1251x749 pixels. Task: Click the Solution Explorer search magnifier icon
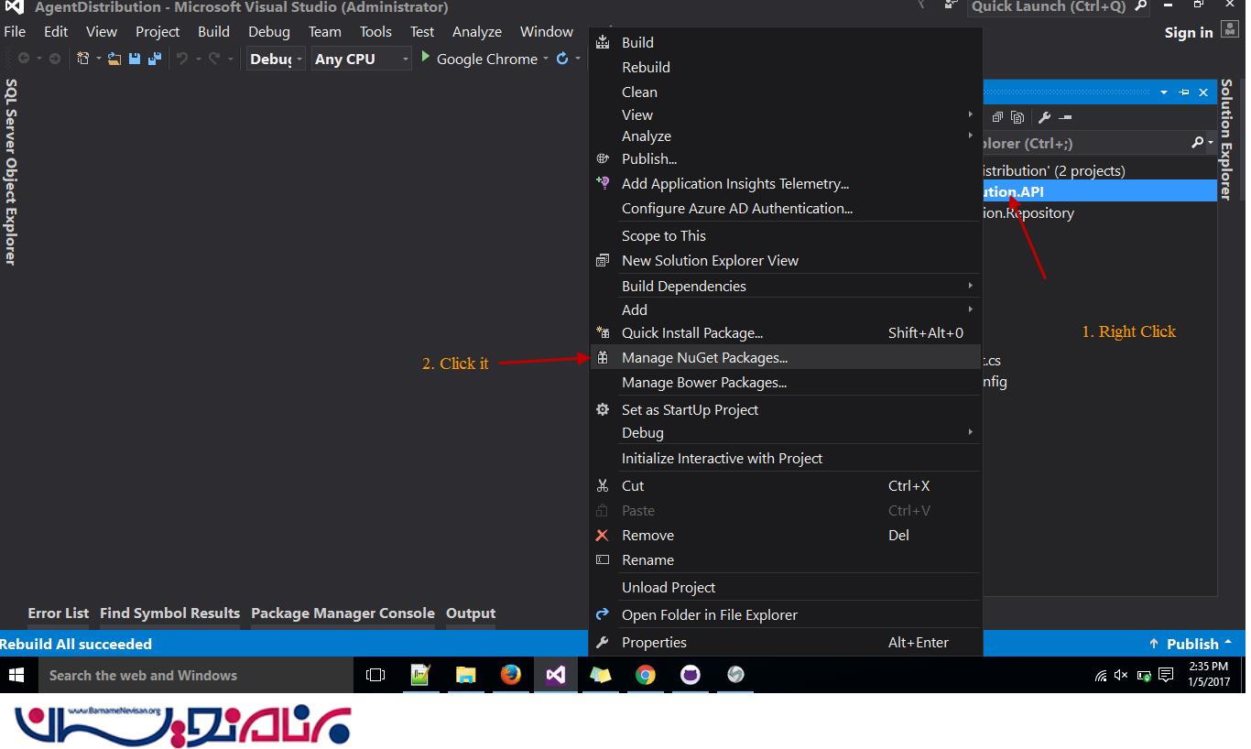(x=1197, y=143)
